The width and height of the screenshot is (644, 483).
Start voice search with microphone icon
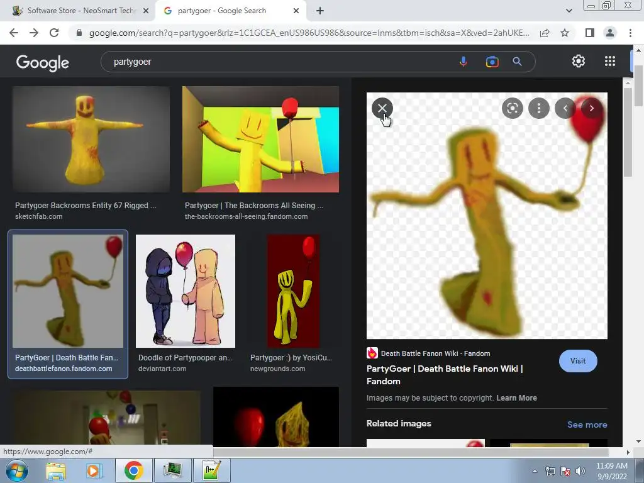tap(463, 62)
